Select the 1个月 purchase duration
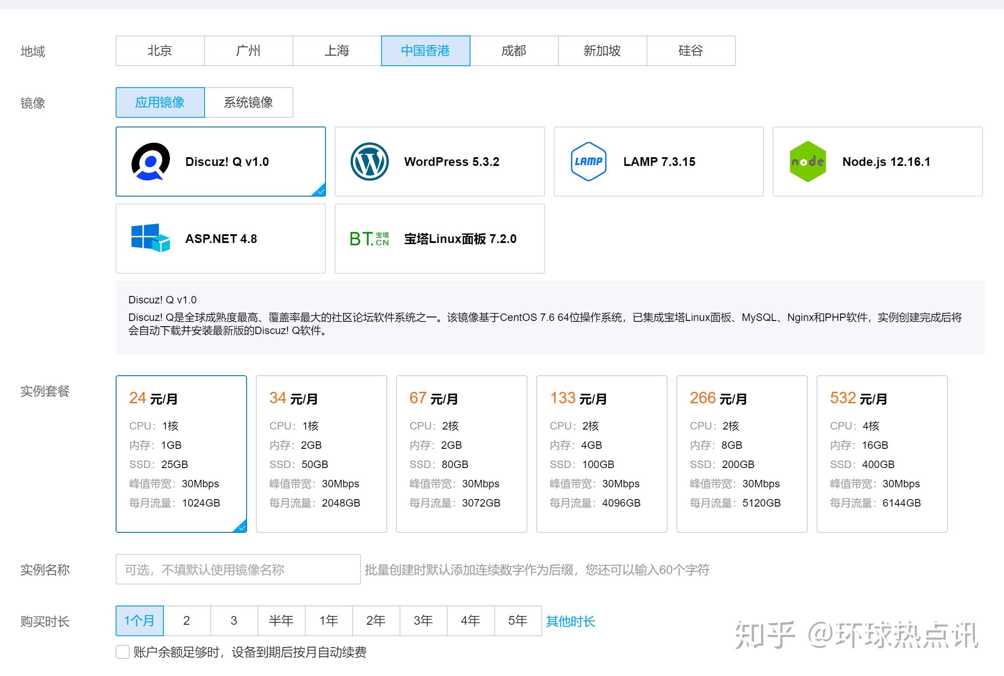 point(140,621)
